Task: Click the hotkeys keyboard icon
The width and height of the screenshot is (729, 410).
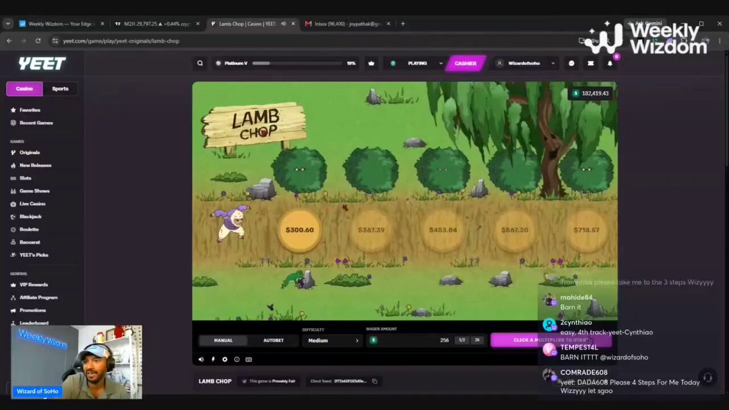Action: [x=248, y=360]
